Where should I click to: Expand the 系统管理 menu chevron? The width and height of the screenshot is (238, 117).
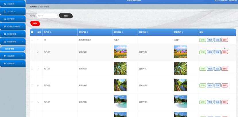point(22,56)
